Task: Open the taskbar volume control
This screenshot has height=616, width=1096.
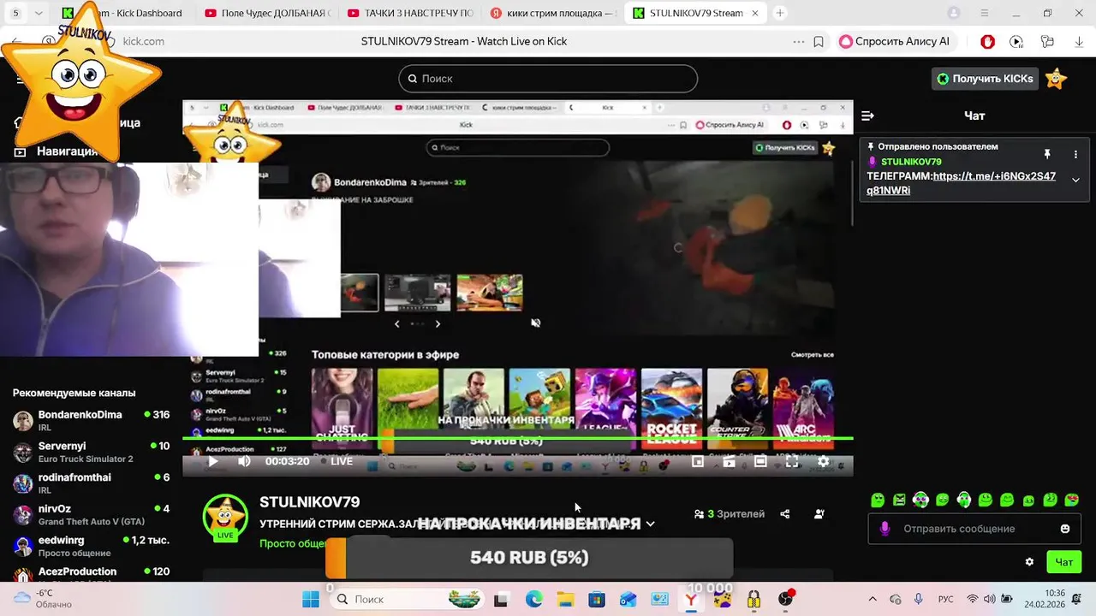Action: coord(992,599)
